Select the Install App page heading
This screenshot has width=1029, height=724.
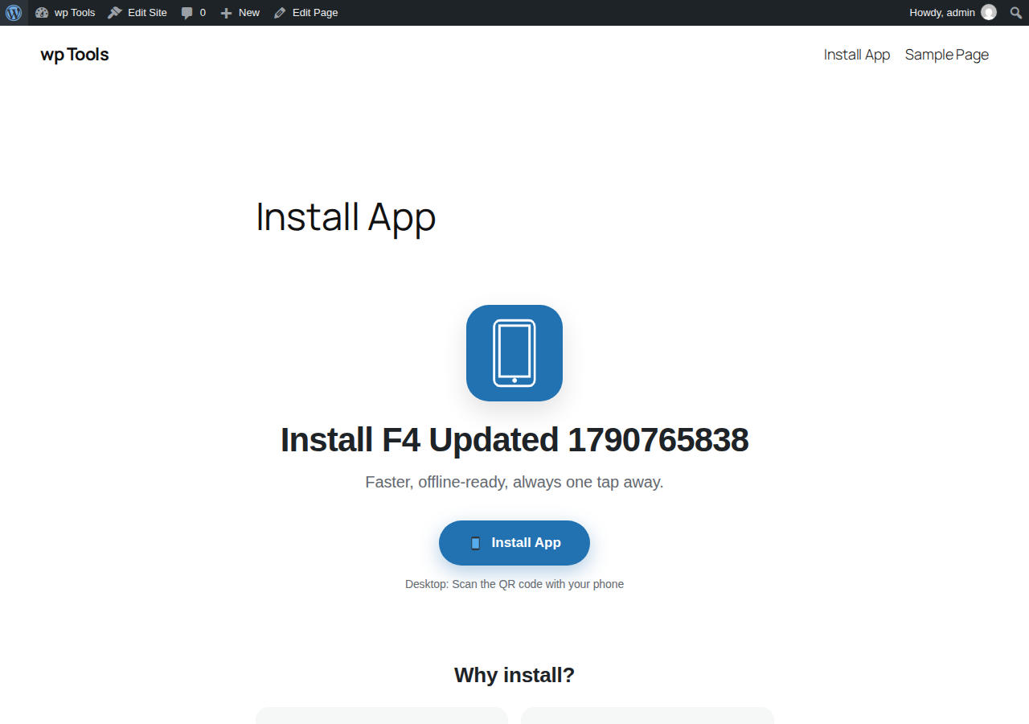pos(346,217)
